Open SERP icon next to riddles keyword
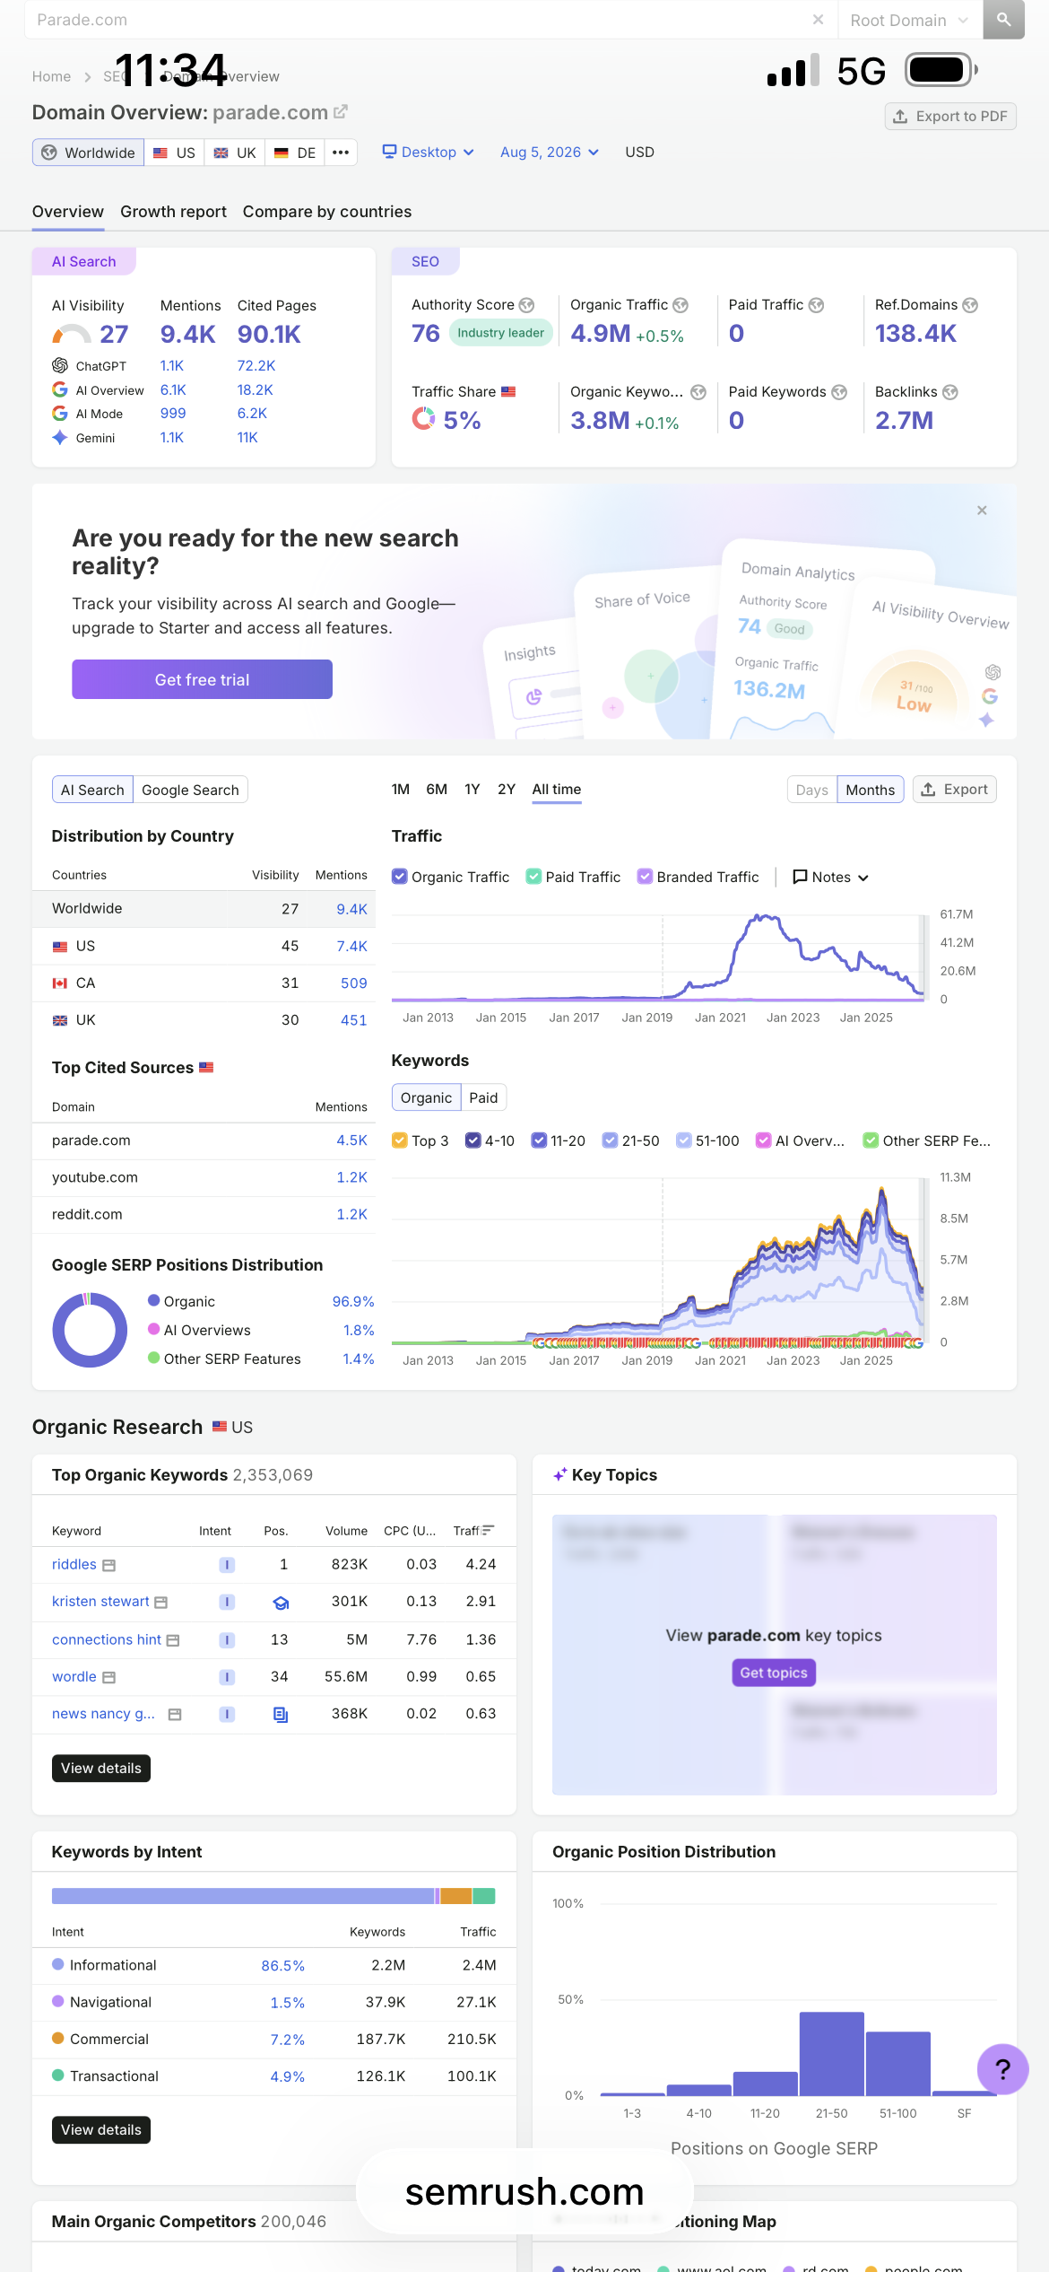 click(109, 1566)
